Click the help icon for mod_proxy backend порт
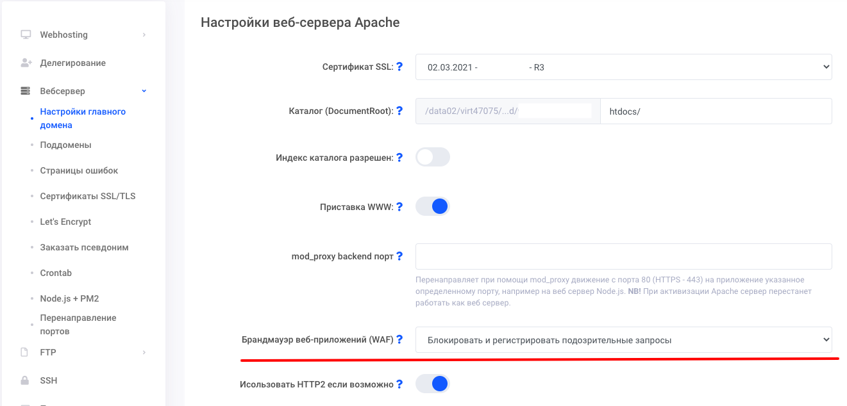This screenshot has height=406, width=847. [399, 256]
